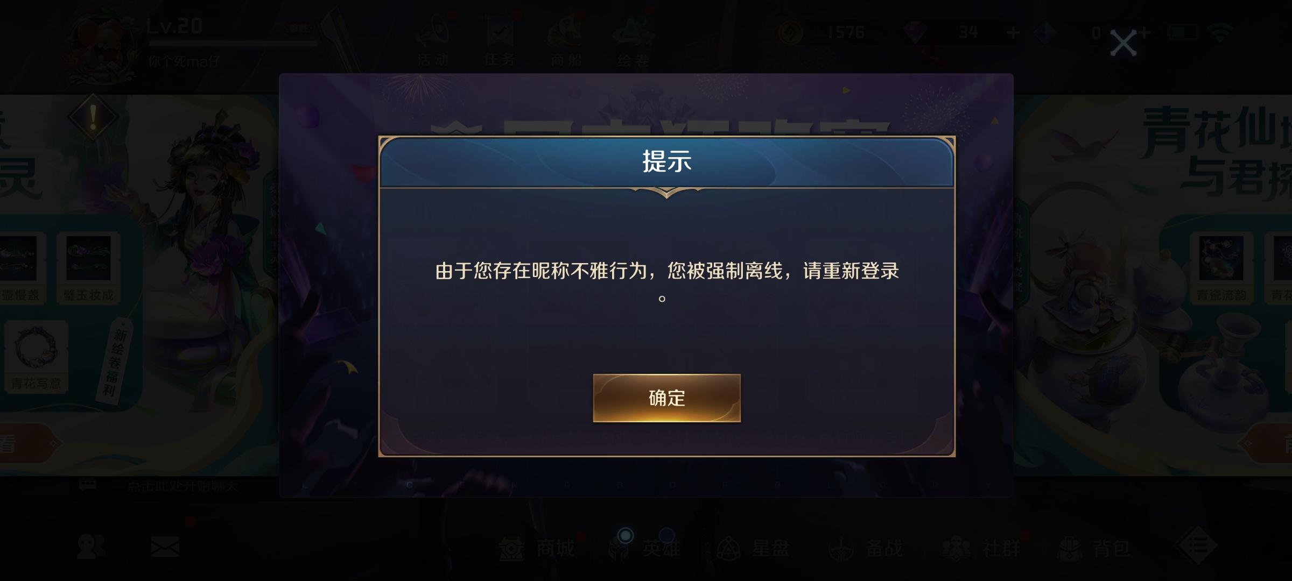The image size is (1292, 581).
Task: Open the 社群 community tab
Action: click(981, 549)
